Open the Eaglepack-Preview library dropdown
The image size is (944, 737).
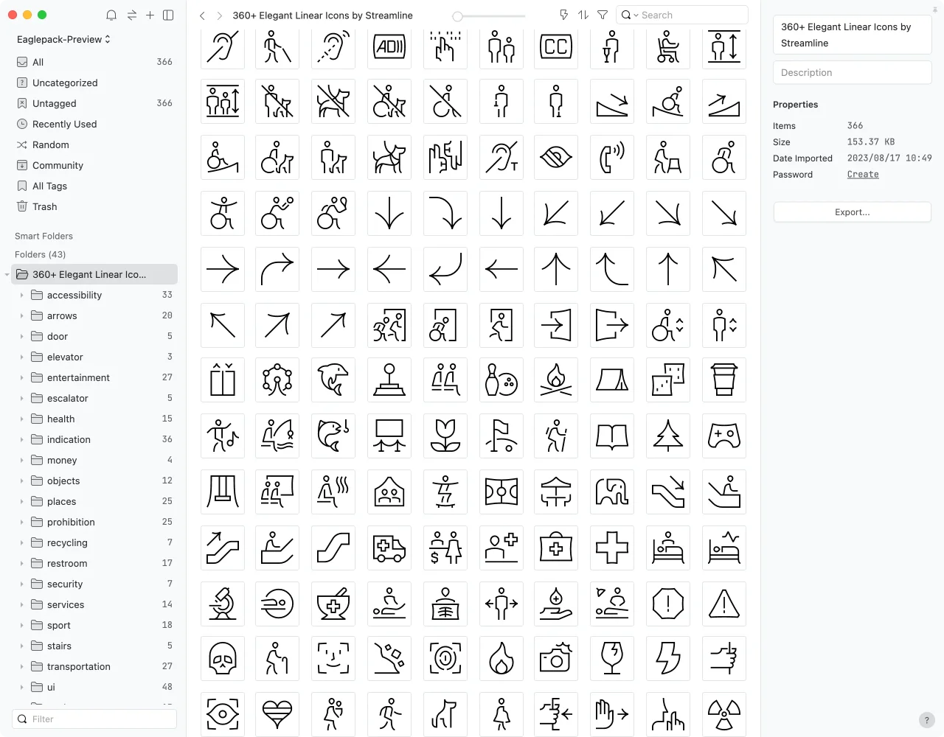coord(63,39)
